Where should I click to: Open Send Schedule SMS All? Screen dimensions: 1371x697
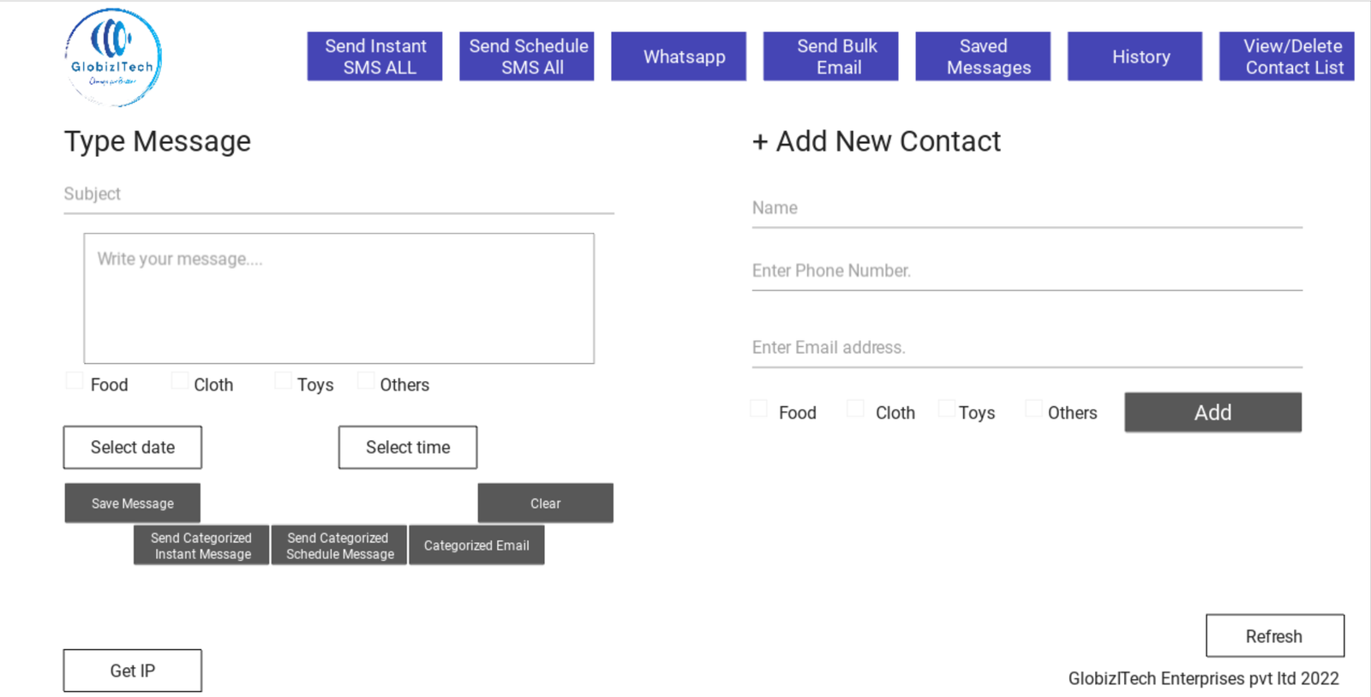527,57
